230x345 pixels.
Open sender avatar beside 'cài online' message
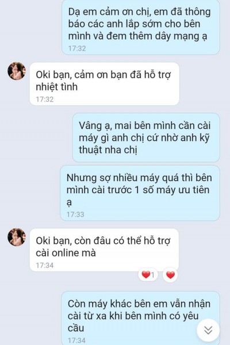tap(17, 237)
